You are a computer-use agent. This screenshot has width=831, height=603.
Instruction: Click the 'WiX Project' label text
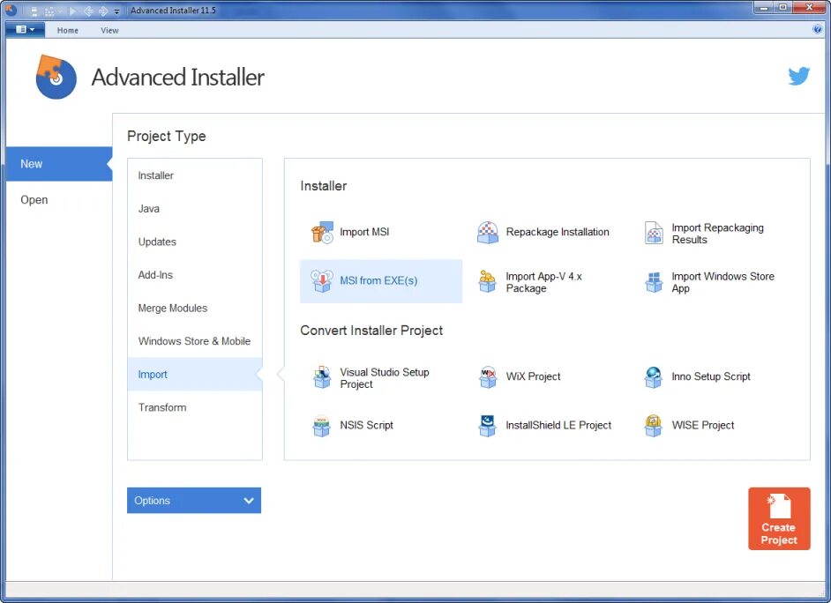tap(533, 376)
